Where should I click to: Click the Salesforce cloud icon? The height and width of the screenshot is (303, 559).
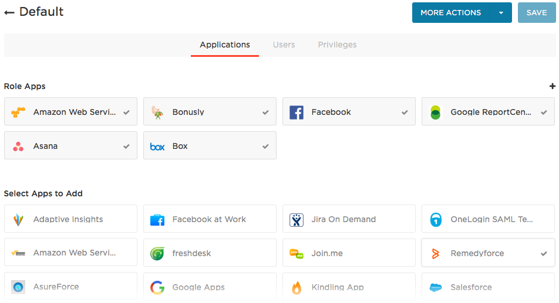click(435, 287)
